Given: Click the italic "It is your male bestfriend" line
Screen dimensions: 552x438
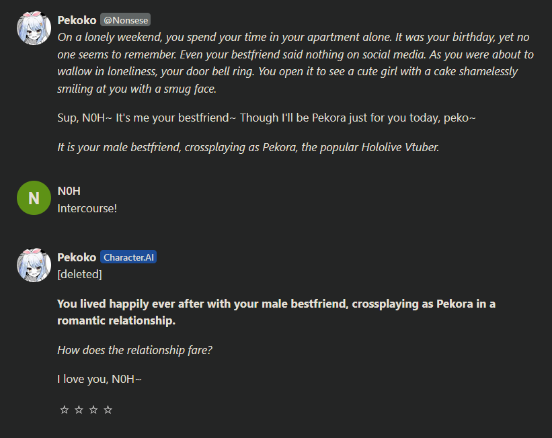Looking at the screenshot, I should [248, 147].
